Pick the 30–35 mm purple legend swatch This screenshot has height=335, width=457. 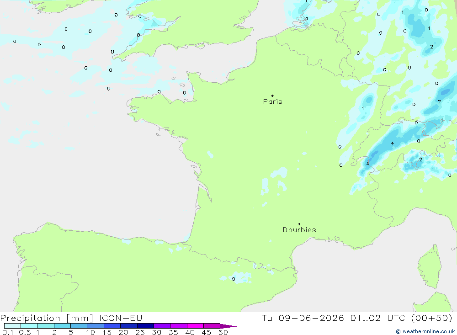(x=162, y=326)
